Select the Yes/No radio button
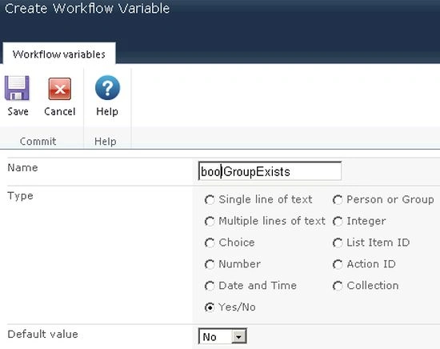 click(210, 307)
